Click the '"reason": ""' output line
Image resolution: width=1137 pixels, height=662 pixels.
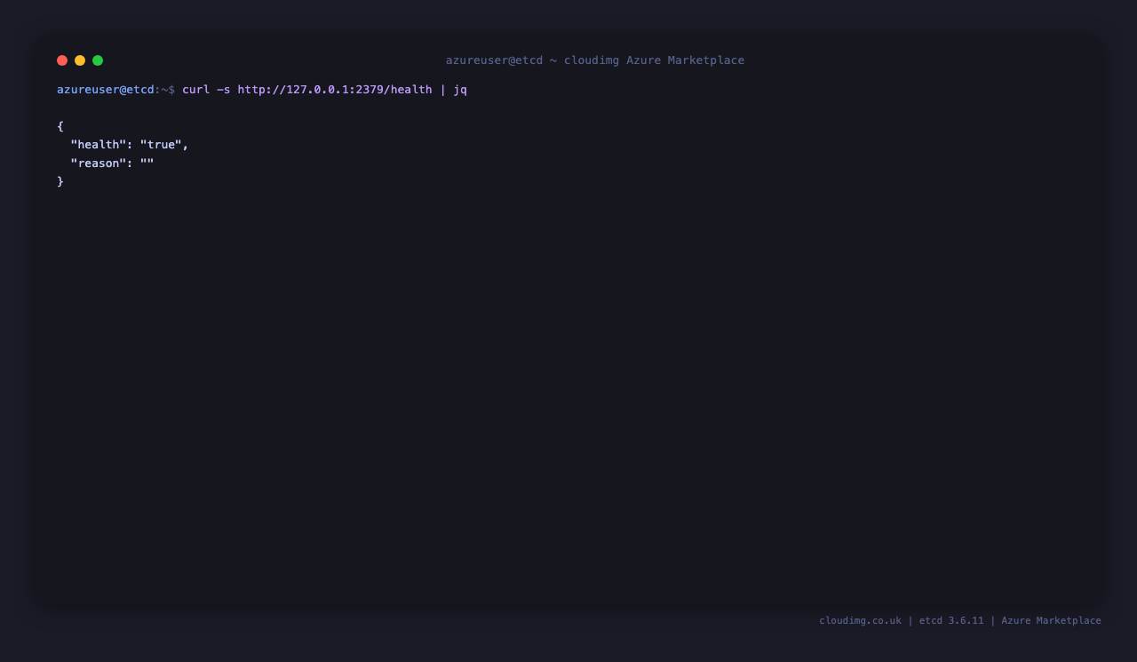113,164
